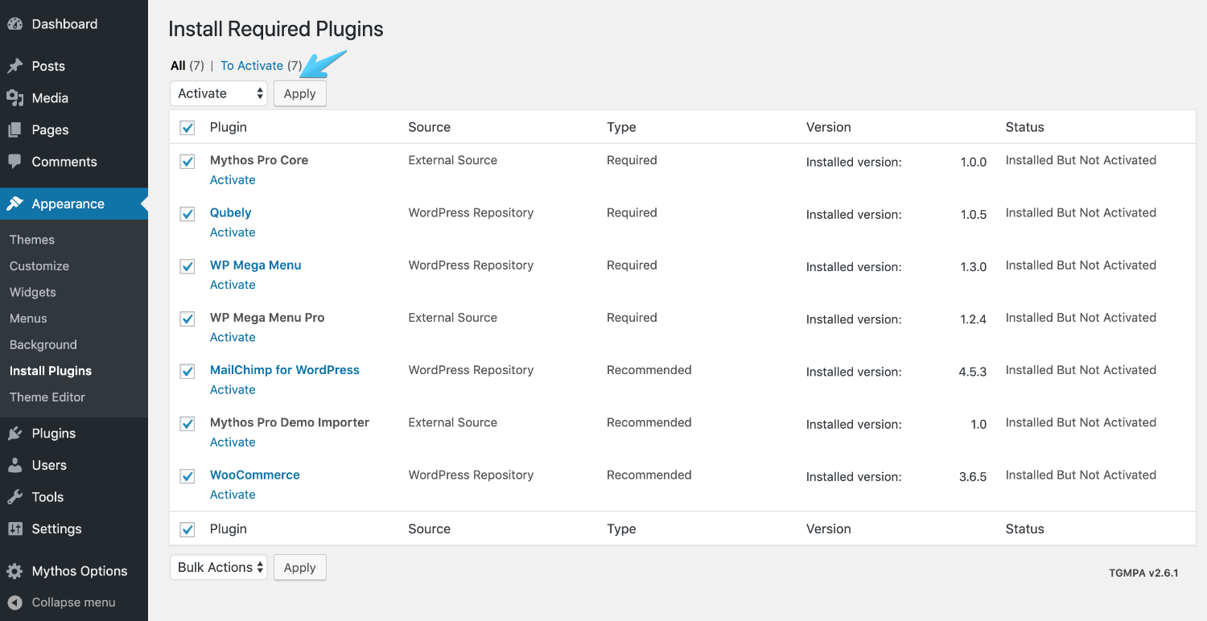
Task: Open the WooCommerce plugin name link
Action: [255, 475]
